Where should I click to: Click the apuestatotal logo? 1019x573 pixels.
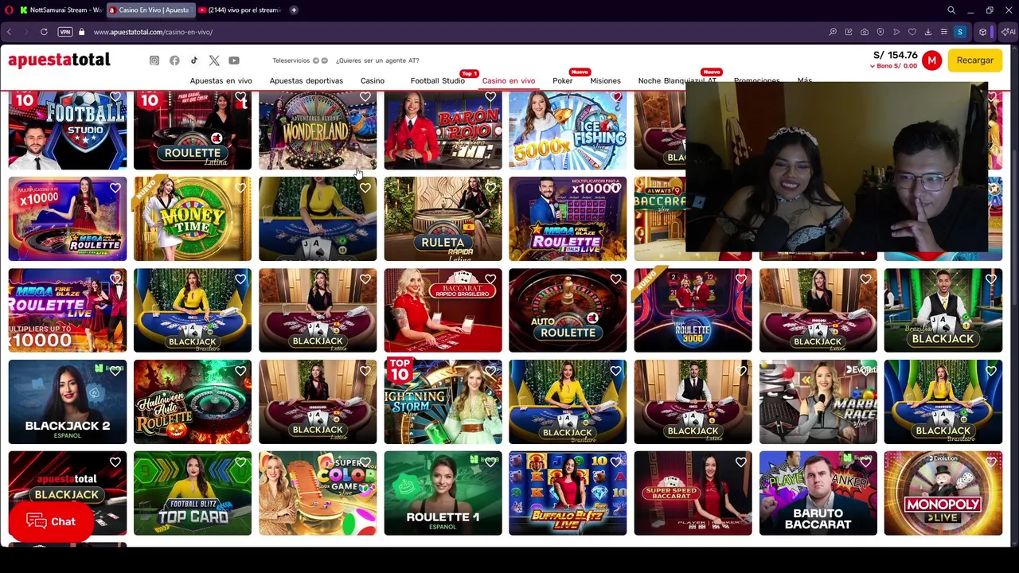tap(59, 60)
